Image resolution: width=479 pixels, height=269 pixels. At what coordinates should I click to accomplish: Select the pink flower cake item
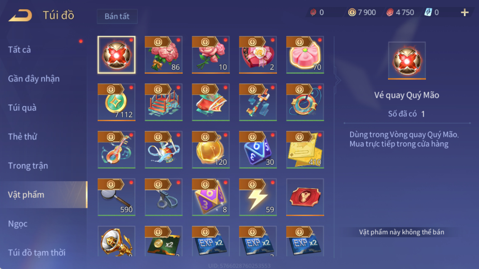coord(305,55)
